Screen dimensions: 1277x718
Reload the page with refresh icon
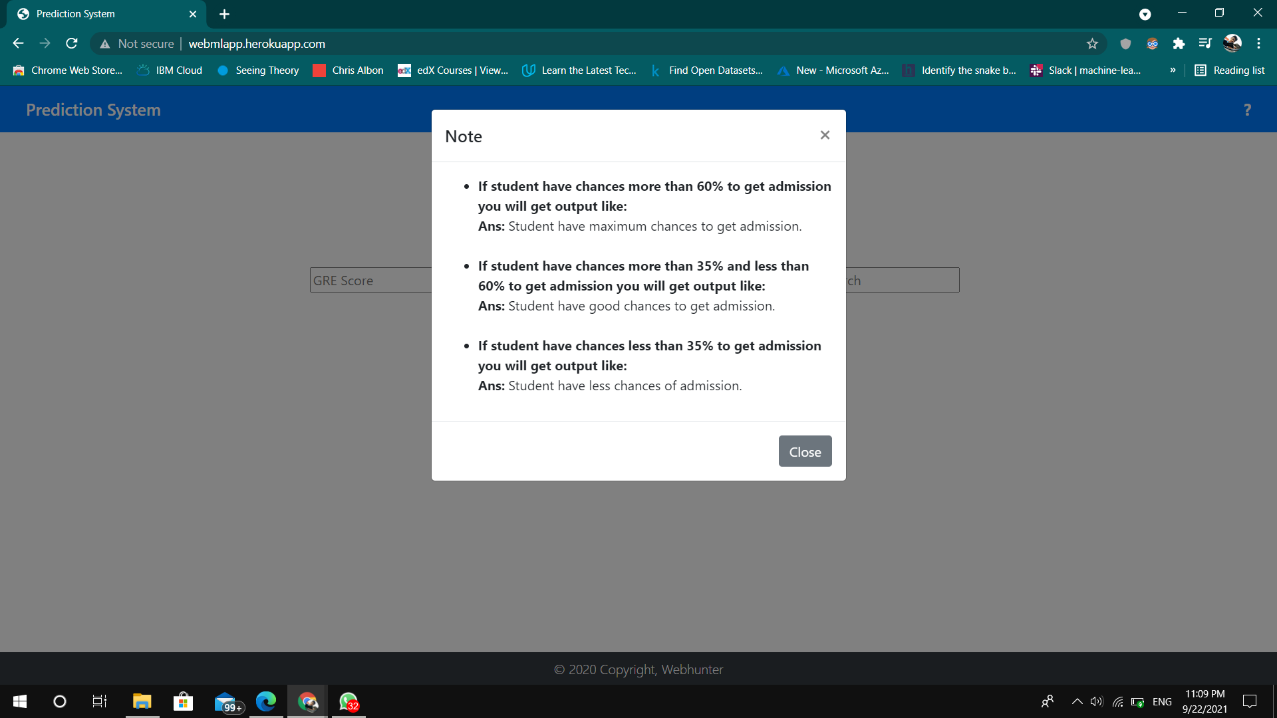click(x=72, y=43)
